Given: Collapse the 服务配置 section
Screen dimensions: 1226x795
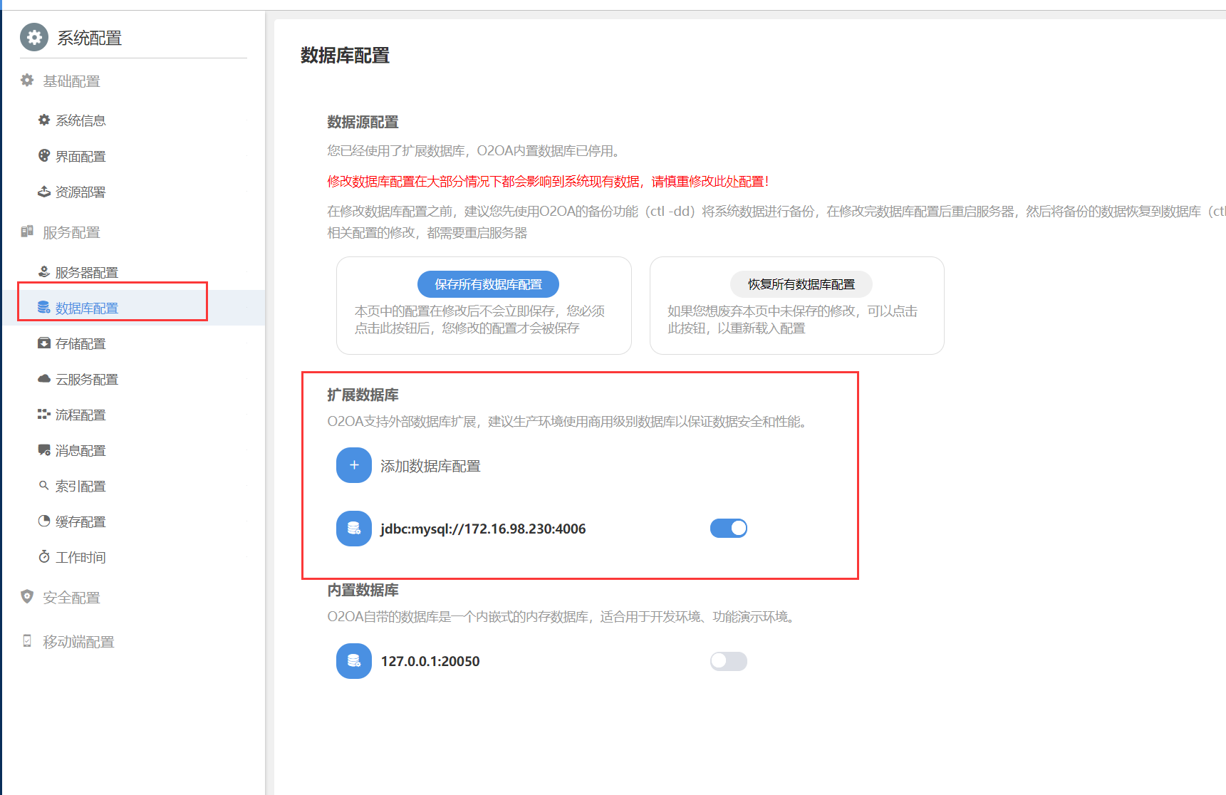Looking at the screenshot, I should (71, 232).
